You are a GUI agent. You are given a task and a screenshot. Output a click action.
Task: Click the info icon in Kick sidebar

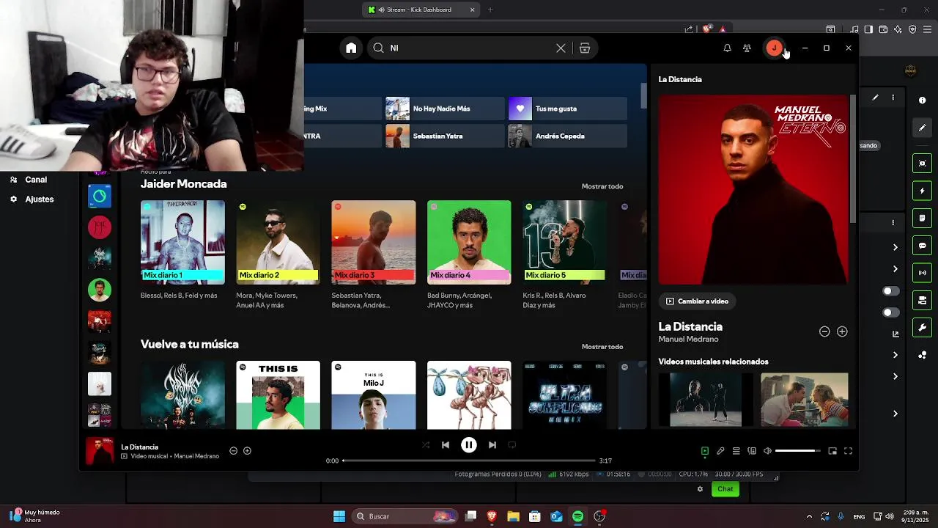tap(922, 100)
